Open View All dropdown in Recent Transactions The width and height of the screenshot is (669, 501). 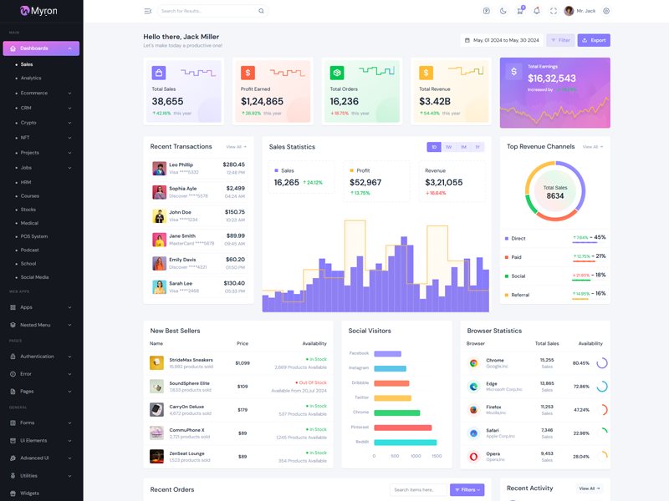click(x=236, y=147)
